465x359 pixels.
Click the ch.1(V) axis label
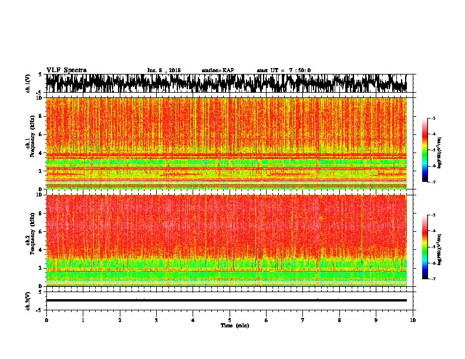tap(28, 83)
